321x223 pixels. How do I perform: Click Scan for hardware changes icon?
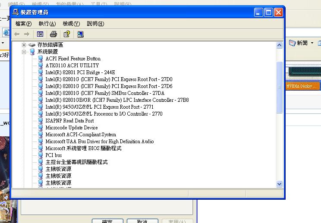pos(80,34)
